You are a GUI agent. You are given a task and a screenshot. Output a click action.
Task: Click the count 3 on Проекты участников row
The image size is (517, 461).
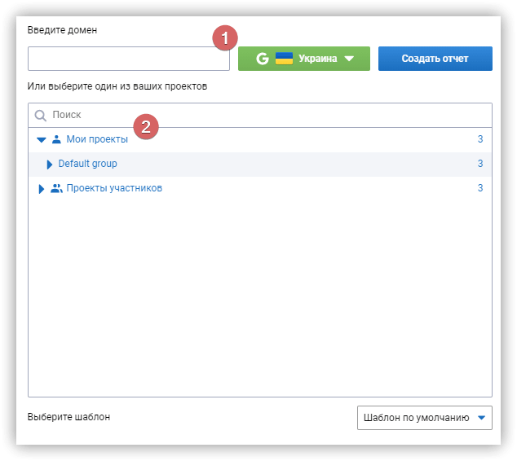[x=480, y=187]
